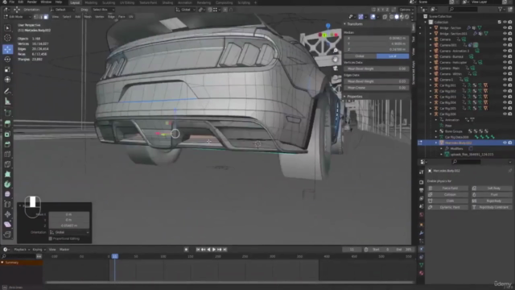Screen dimensions: 515x290
Task: Switch to the Shading workspace tab
Action: coord(167,2)
